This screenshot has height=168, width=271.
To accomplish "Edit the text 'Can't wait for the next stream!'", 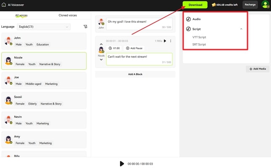I will coord(139,59).
